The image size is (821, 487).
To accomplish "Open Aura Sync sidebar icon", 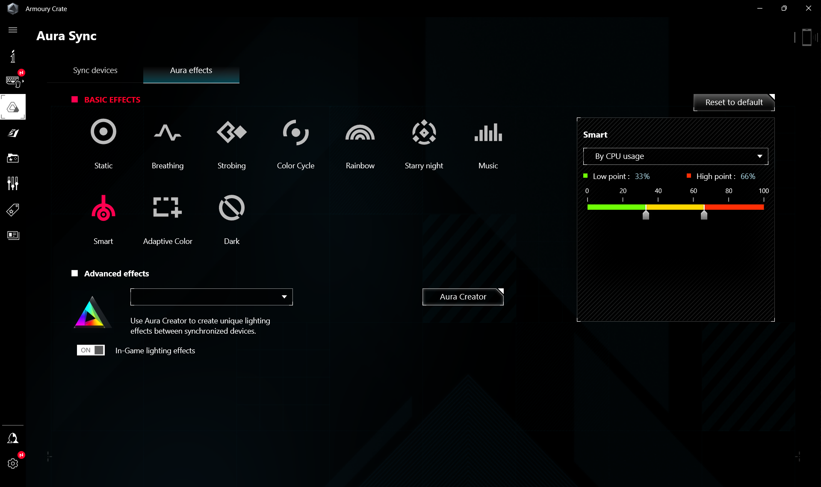I will pos(13,107).
